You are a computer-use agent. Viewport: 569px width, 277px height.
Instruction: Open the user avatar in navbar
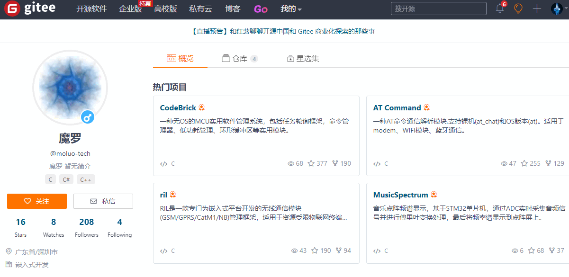[557, 9]
